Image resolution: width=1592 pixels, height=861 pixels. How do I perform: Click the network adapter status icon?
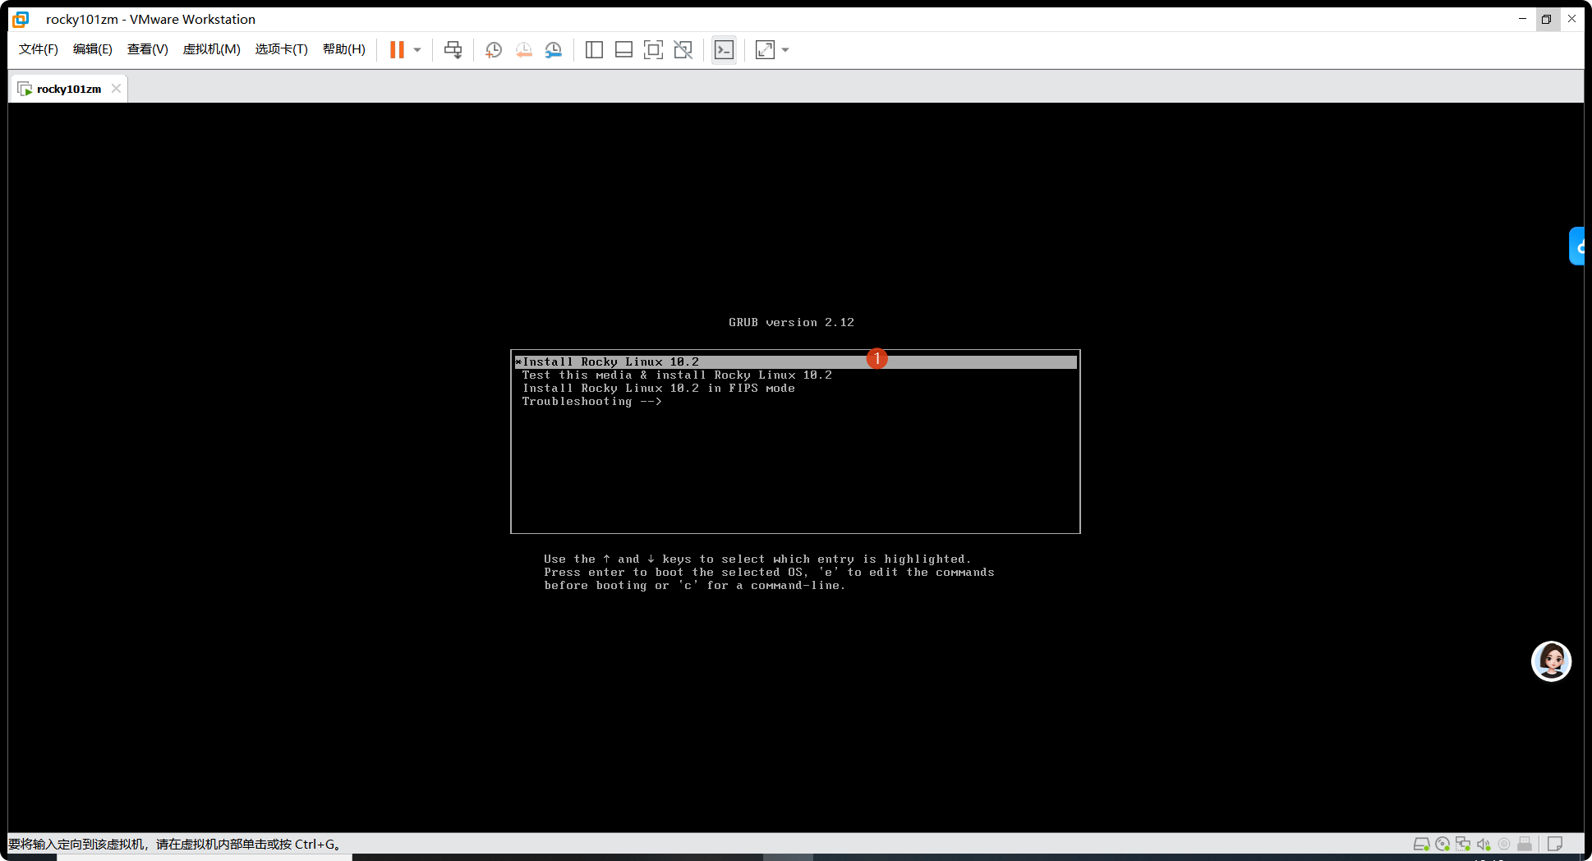point(1463,844)
